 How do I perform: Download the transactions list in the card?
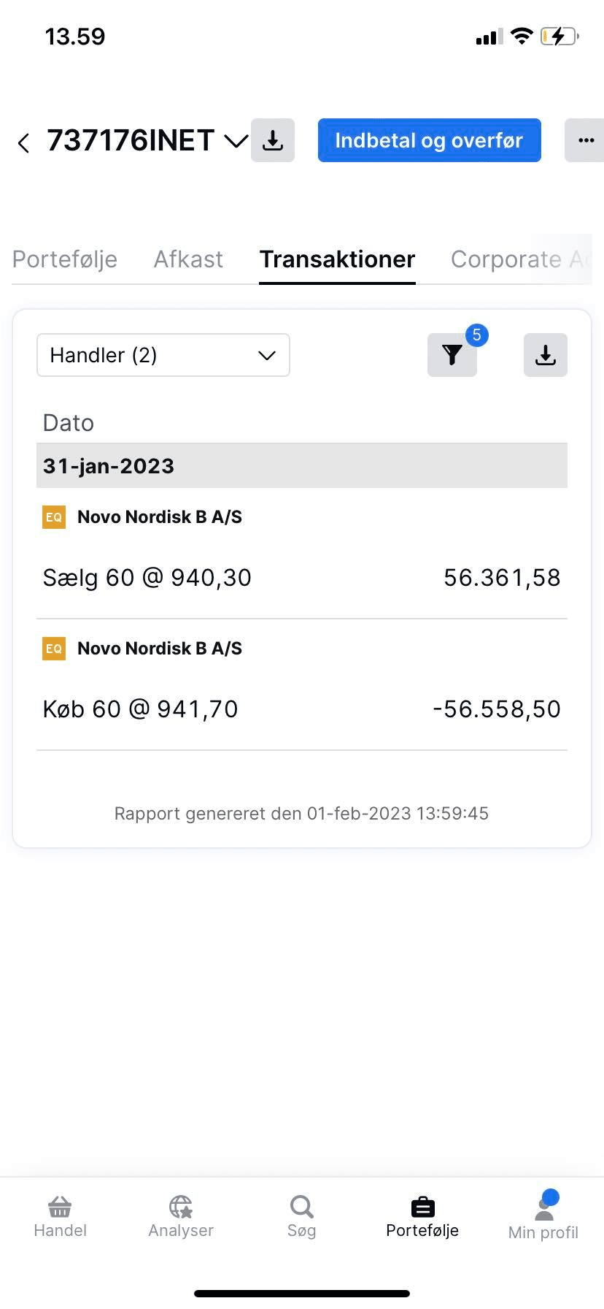(x=545, y=355)
